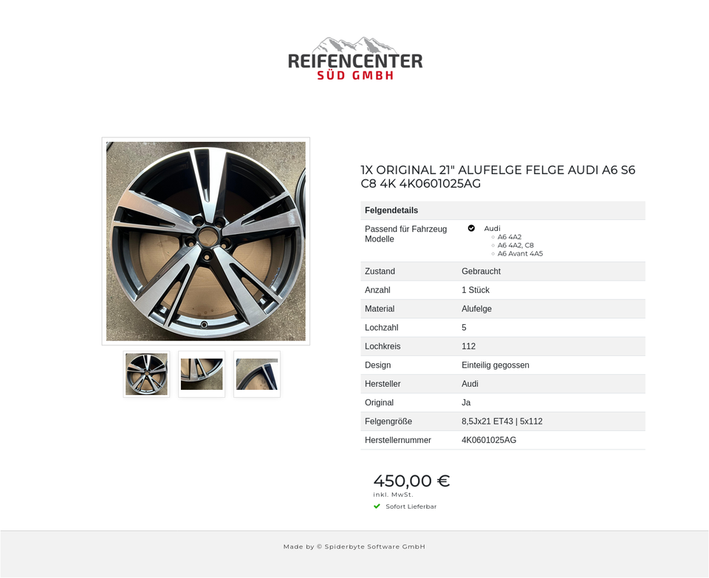The image size is (709, 578).
Task: Click the black checkmark icon beside Audi
Action: 471,228
